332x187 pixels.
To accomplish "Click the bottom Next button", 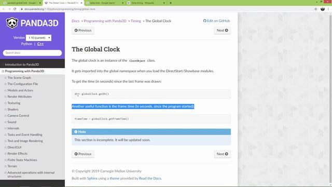I will point(223,154).
